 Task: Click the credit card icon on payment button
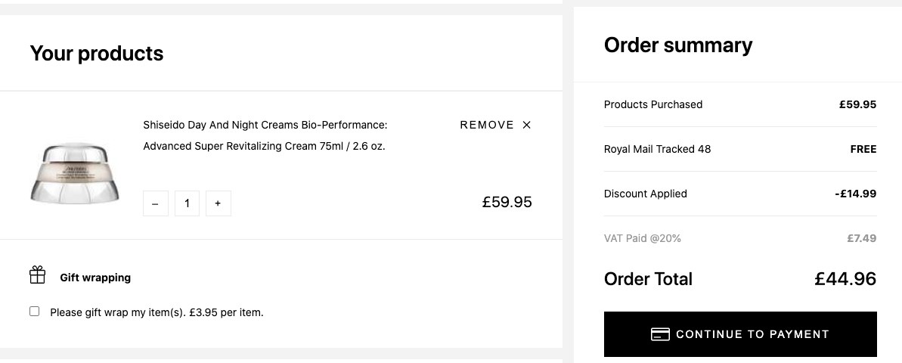click(x=660, y=334)
